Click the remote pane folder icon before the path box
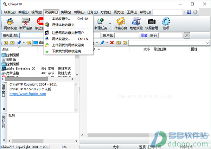The height and width of the screenshot is (149, 211). coord(125,43)
